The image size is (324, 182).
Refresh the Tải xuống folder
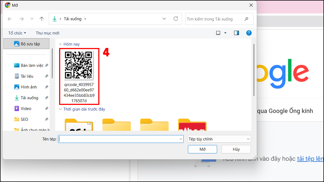(176, 19)
